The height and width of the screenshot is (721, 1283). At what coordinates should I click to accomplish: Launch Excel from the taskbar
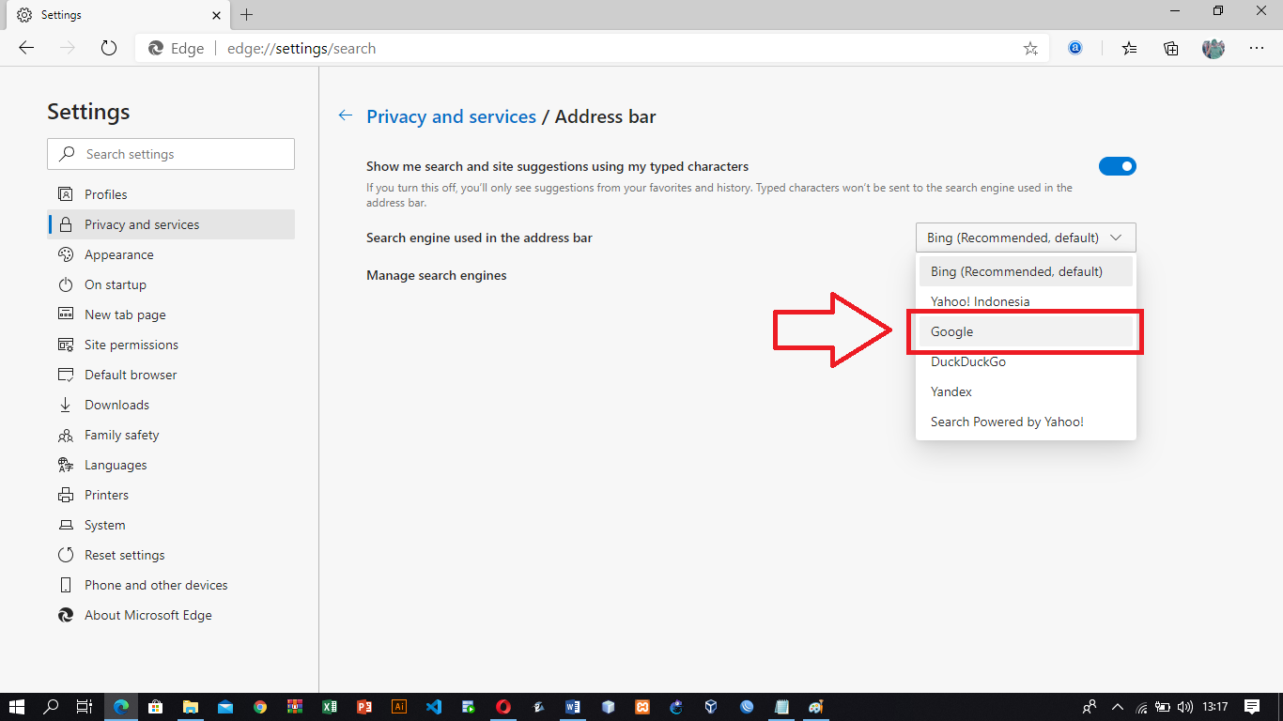click(330, 707)
